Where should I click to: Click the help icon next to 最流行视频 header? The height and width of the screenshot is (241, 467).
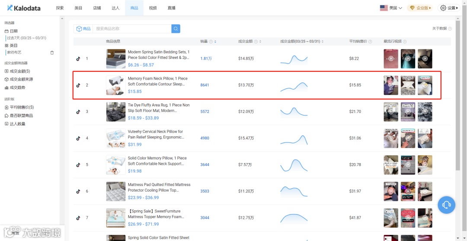click(x=405, y=42)
